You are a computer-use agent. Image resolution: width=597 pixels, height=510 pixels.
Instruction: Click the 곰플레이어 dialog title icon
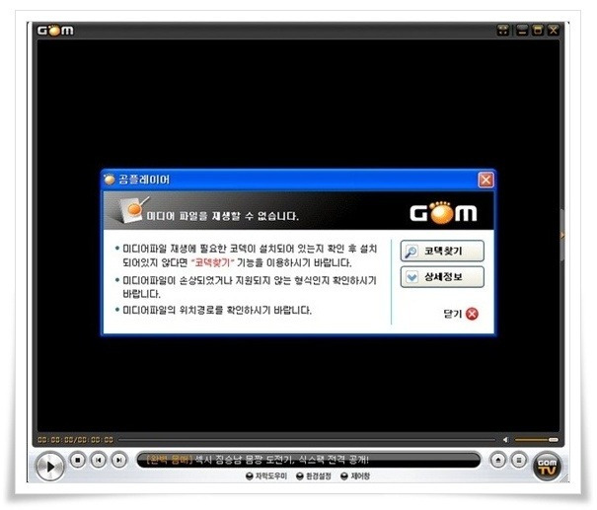coord(110,180)
